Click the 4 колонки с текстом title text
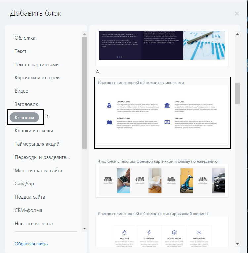The width and height of the screenshot is (248, 253). (x=158, y=161)
